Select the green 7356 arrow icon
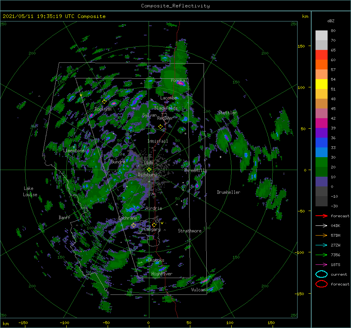351x328 pixels. coord(321,255)
